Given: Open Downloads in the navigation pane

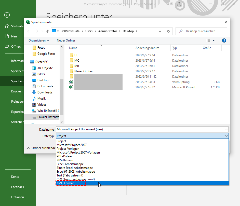Looking at the screenshot, I should 42,92.
